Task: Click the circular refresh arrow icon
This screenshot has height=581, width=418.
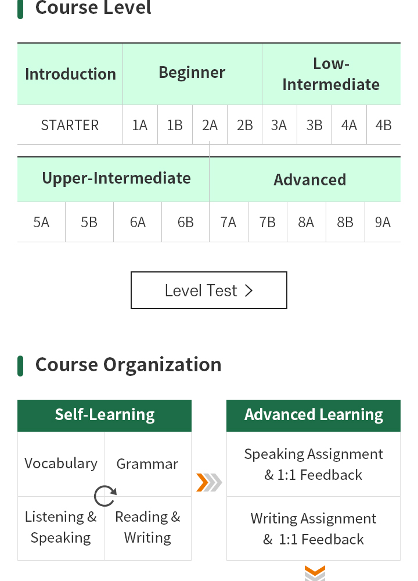Action: 105,496
